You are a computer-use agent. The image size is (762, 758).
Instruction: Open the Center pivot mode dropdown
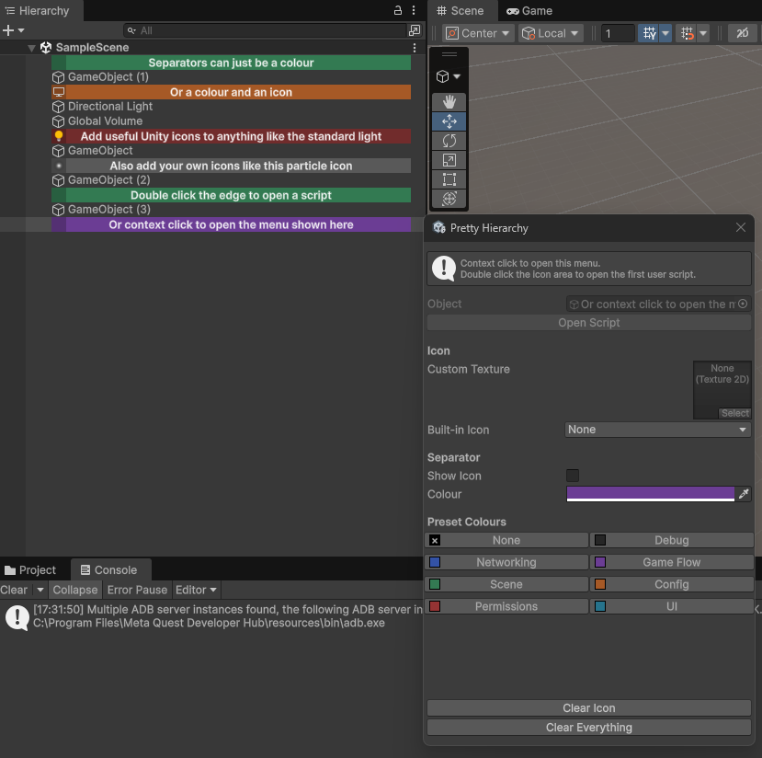tap(478, 33)
